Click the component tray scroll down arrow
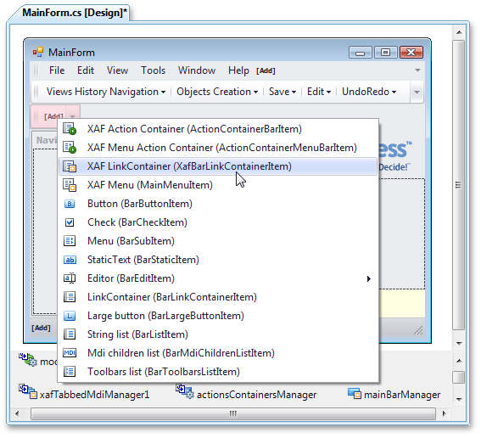The width and height of the screenshot is (481, 438). tap(459, 399)
